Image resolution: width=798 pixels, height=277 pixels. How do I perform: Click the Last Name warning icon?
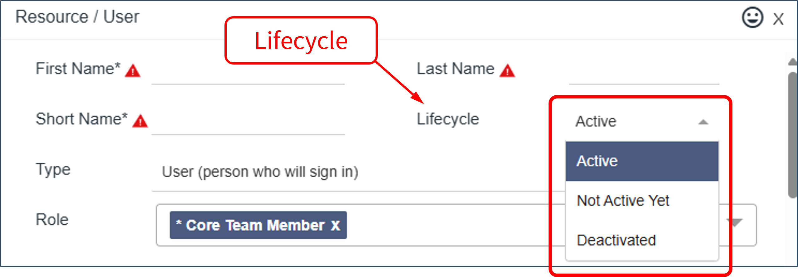coord(507,71)
